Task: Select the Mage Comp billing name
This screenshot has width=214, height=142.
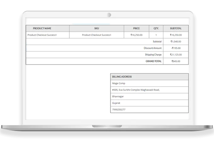Action: (x=118, y=83)
